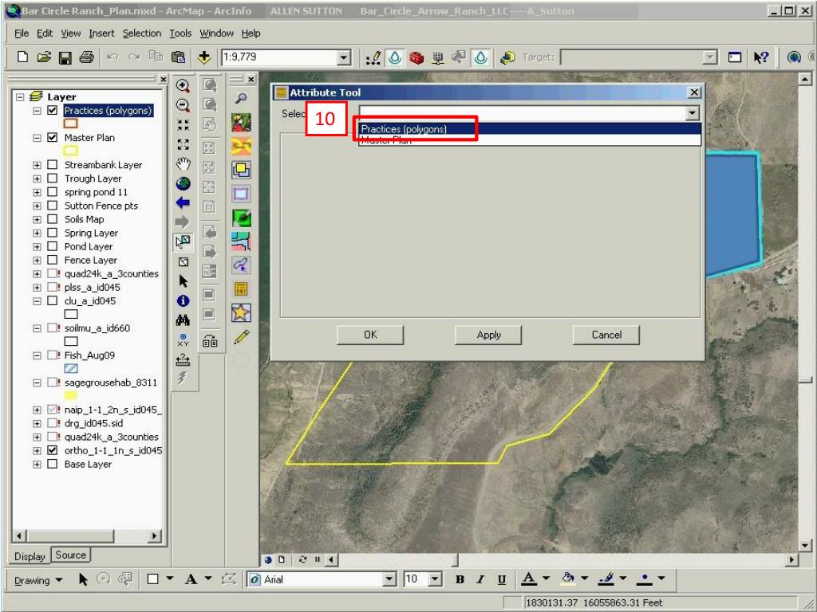Click the yellow star custom tool
Screen dimensions: 817x612
click(241, 312)
